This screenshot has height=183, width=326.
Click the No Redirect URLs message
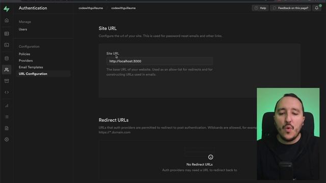click(x=199, y=164)
